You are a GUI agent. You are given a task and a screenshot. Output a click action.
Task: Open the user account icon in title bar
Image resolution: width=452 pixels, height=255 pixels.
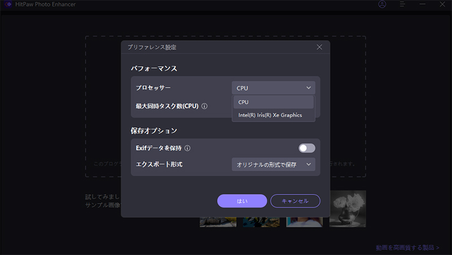click(x=382, y=5)
